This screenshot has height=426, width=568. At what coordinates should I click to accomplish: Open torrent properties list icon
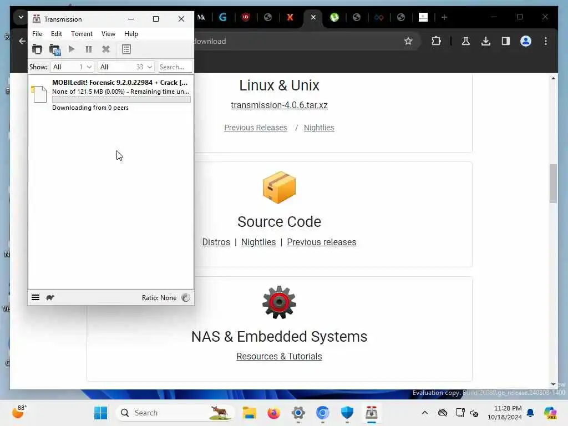[x=126, y=49]
